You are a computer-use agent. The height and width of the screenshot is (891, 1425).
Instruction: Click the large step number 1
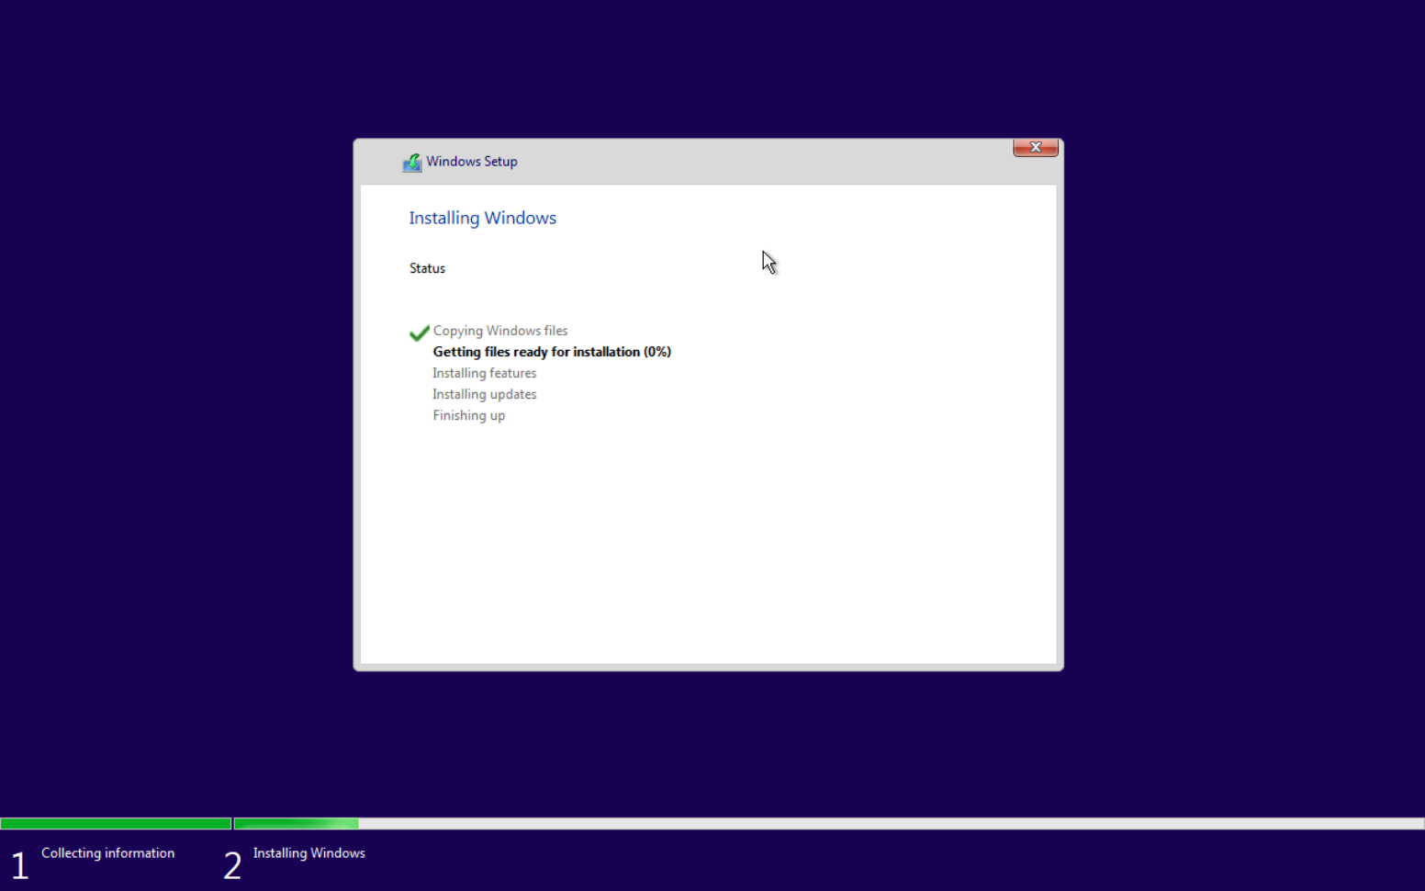19,865
